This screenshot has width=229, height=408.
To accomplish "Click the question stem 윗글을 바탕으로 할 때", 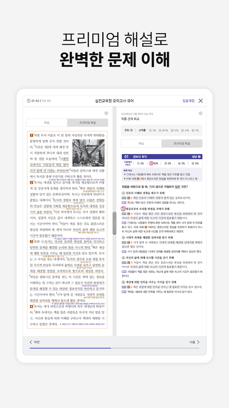I will tap(155, 187).
